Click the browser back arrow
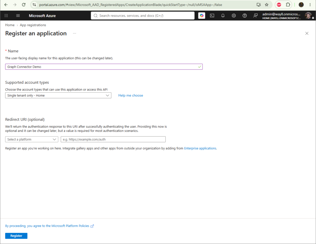Screen dimensions: 316x244 [x=6, y=5]
